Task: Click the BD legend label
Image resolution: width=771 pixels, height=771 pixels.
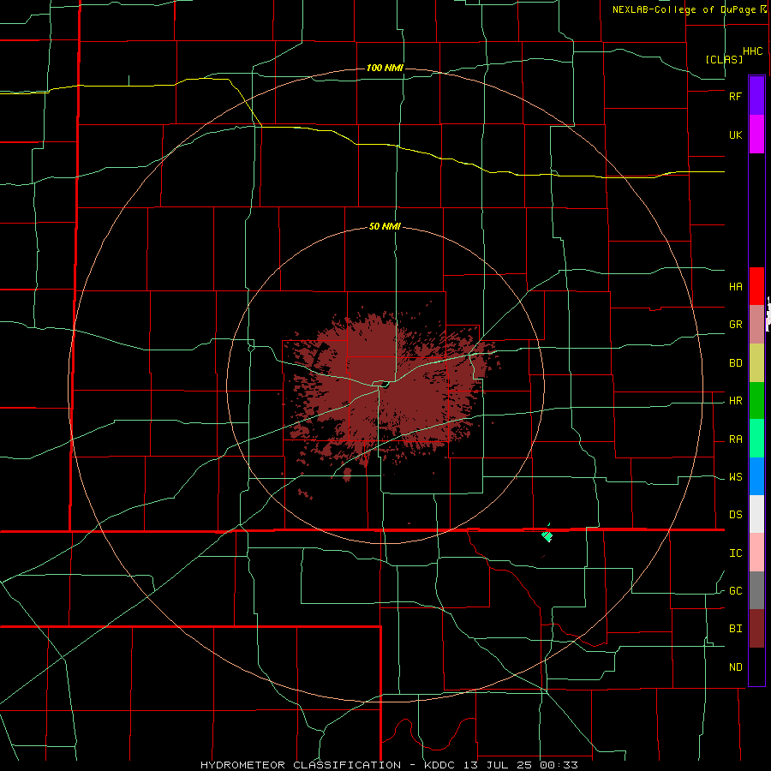Action: (735, 363)
